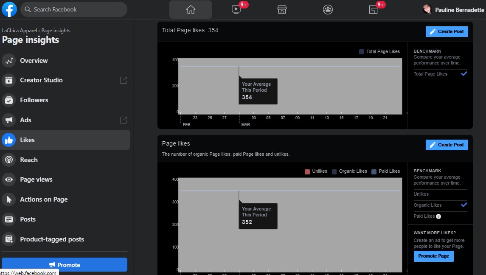This screenshot has height=275, width=486.
Task: Click the Page insights breadcrumb link
Action: click(x=56, y=31)
